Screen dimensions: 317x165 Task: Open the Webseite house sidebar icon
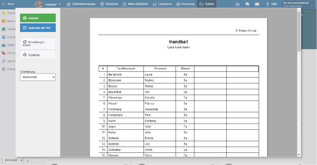pyautogui.click(x=3, y=29)
